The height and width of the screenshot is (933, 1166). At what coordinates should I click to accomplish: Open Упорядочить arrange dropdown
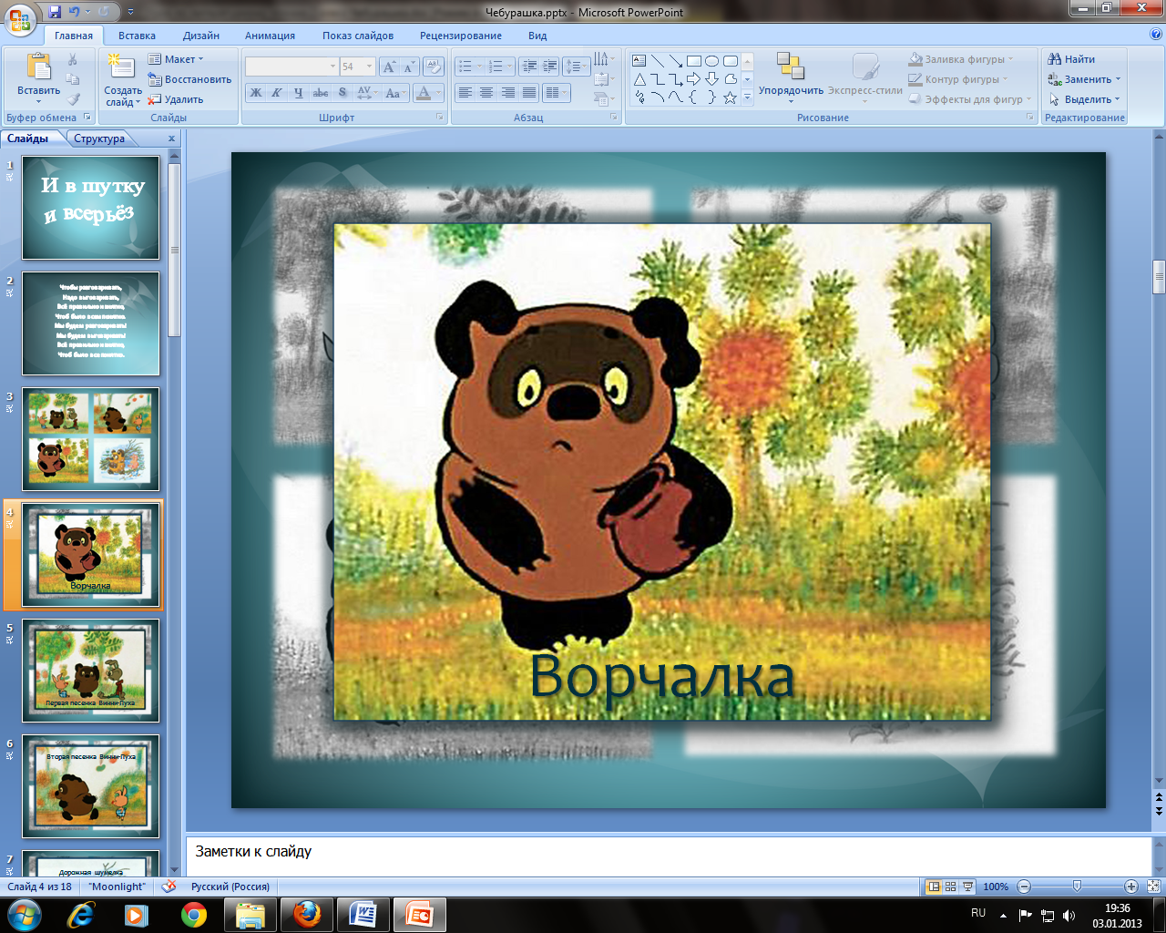(791, 78)
